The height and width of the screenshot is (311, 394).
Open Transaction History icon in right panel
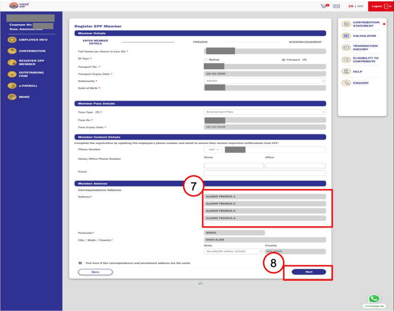(x=346, y=48)
